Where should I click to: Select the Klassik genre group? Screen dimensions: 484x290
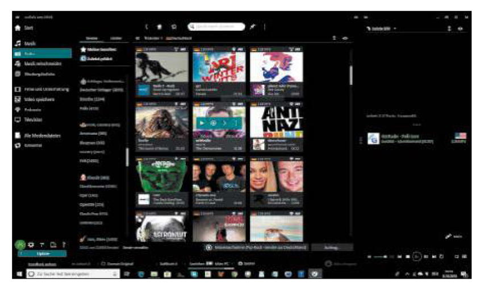[95, 177]
